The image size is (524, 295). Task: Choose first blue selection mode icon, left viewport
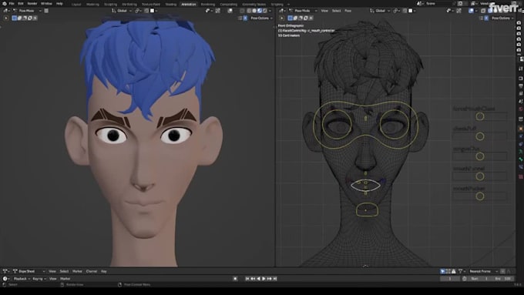[15, 18]
